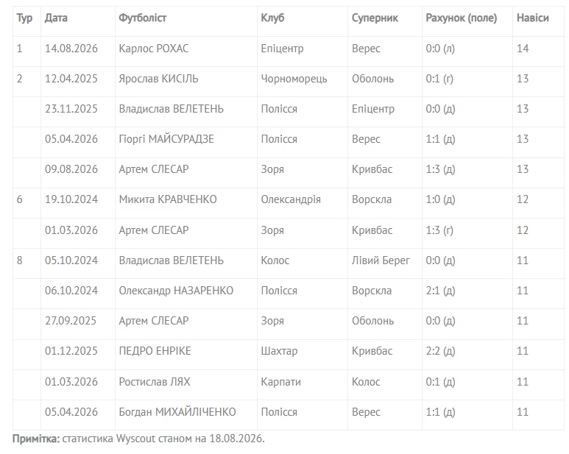Click Гіоргі МАЙСУРАДЗЕ in the table
Image resolution: width=569 pixels, height=454 pixels.
(x=166, y=139)
